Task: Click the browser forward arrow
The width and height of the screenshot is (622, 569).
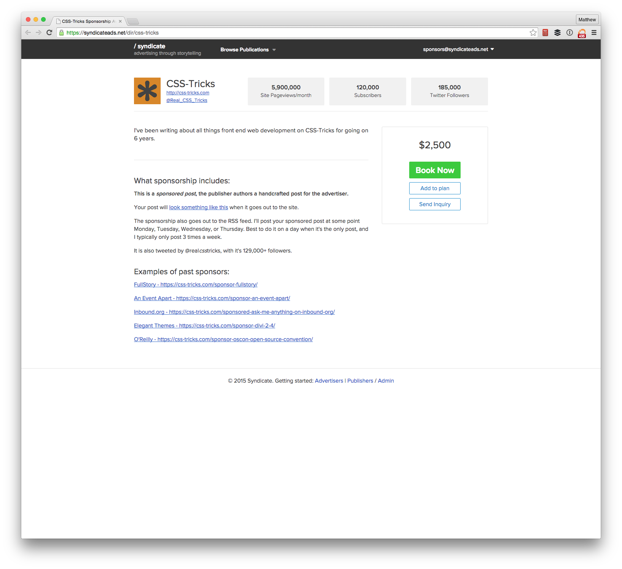Action: (x=38, y=33)
